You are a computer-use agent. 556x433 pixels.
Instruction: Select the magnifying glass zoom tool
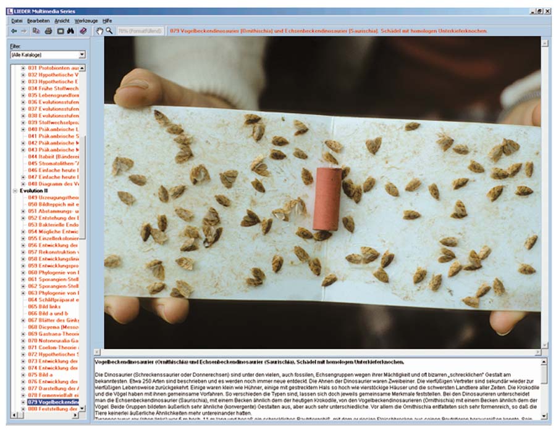pos(109,30)
